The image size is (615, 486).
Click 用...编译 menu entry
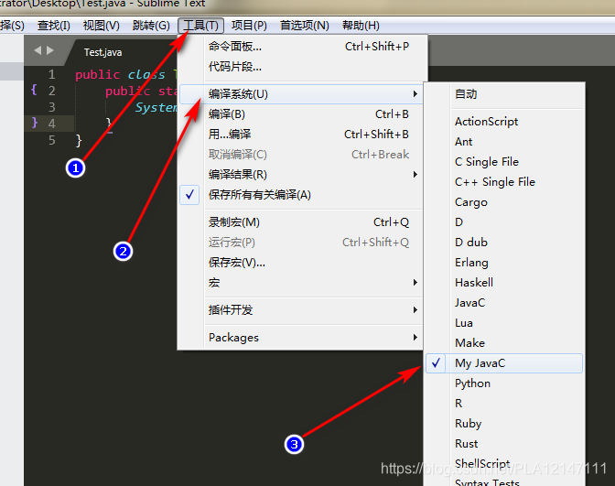tap(301, 135)
